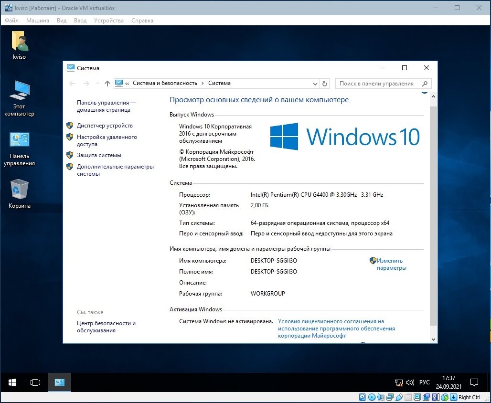Click the vertical scrollbar thumb in Система window
Viewport: 491px width, 403px height.
tap(433, 216)
